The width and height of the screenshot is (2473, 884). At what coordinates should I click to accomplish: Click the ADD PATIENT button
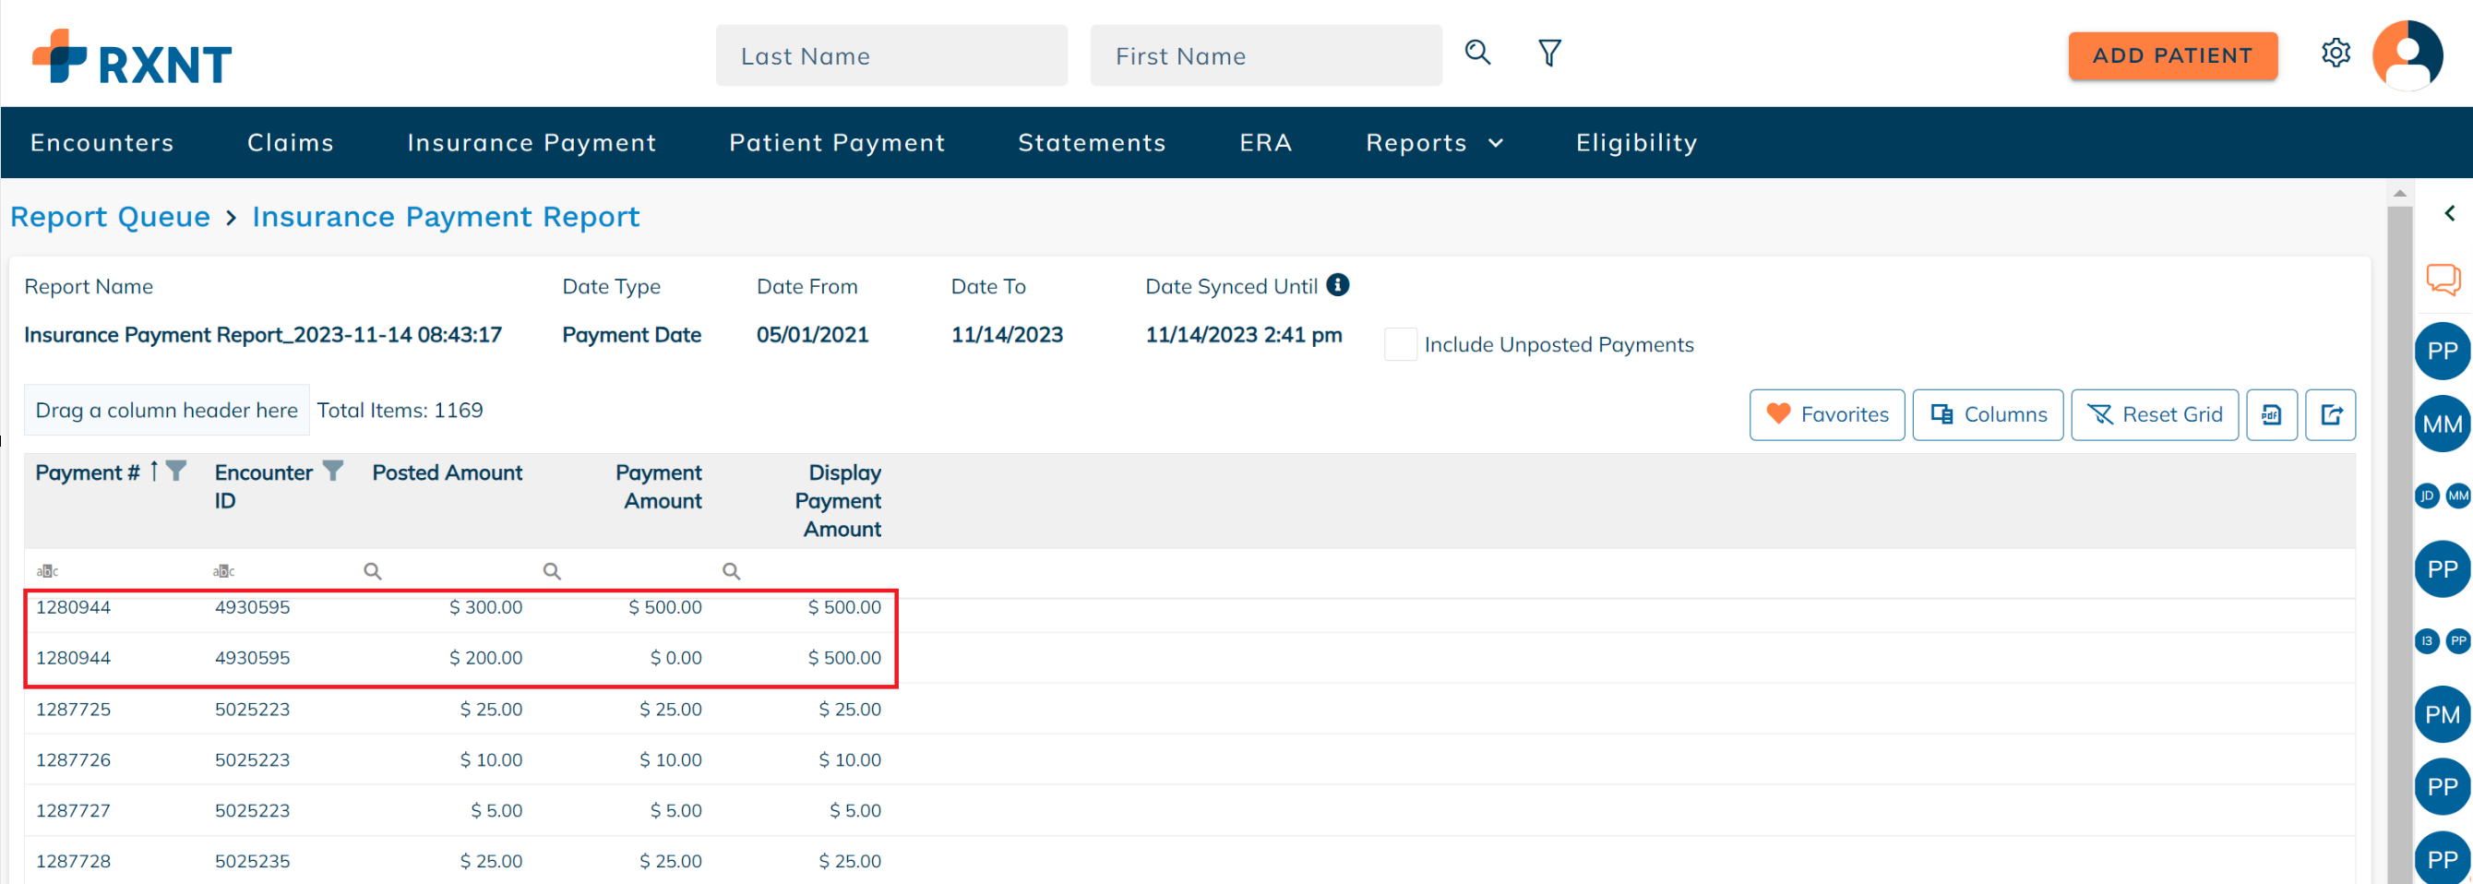(2172, 54)
